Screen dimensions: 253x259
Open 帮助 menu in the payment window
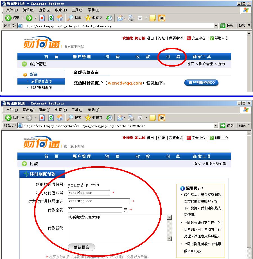point(94,110)
